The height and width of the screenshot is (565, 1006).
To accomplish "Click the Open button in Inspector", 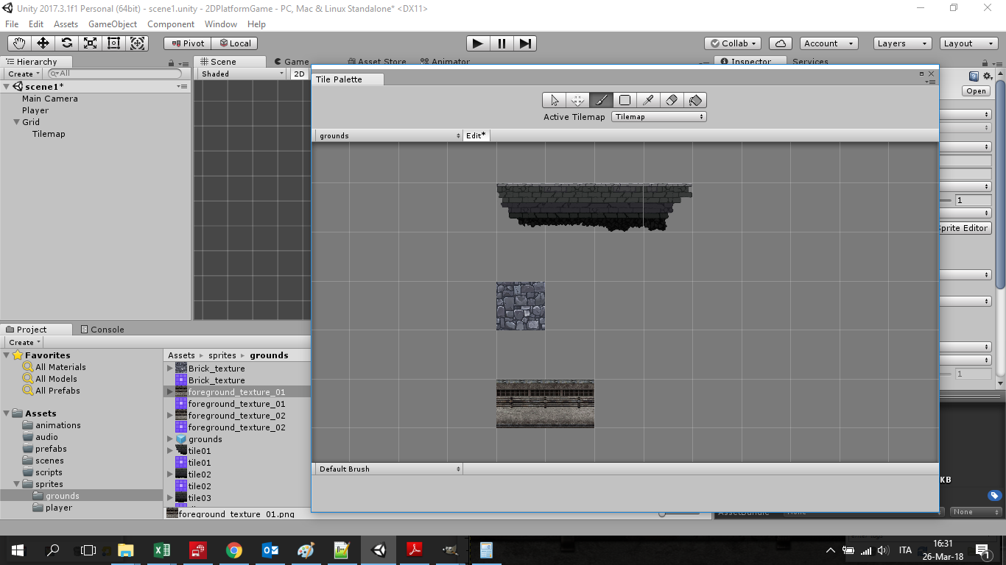I will [x=976, y=91].
